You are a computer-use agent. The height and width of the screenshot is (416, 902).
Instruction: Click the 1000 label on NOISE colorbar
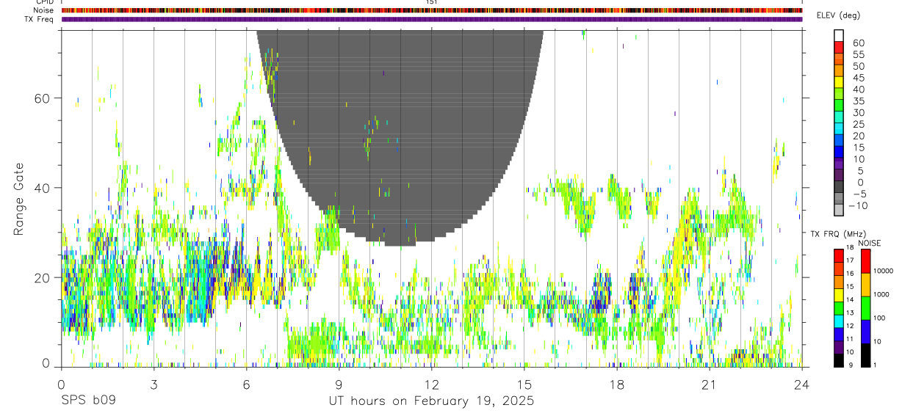coord(882,294)
